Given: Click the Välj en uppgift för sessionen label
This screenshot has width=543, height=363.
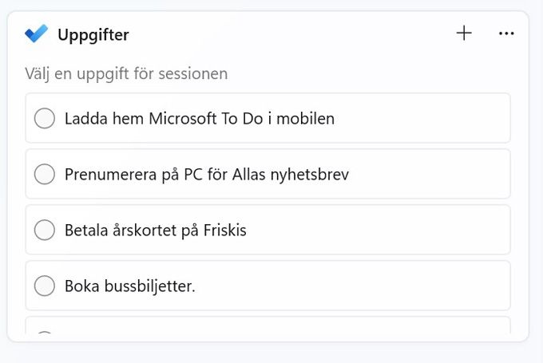Looking at the screenshot, I should click(x=126, y=73).
